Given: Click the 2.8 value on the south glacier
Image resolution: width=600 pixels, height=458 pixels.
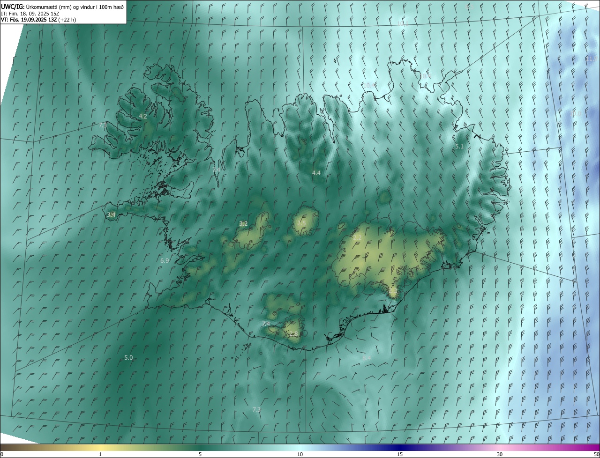Looking at the screenshot, I should coord(294,334).
